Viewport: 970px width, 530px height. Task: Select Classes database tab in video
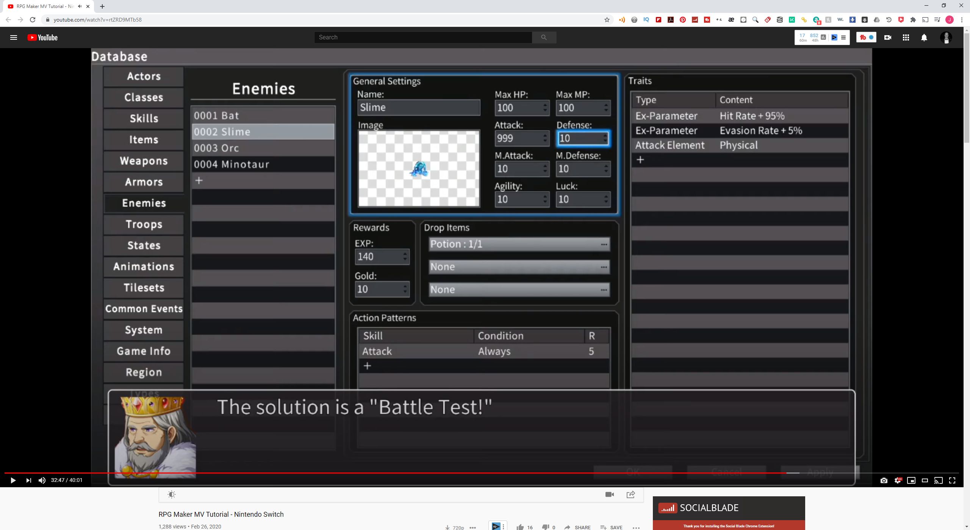(144, 97)
